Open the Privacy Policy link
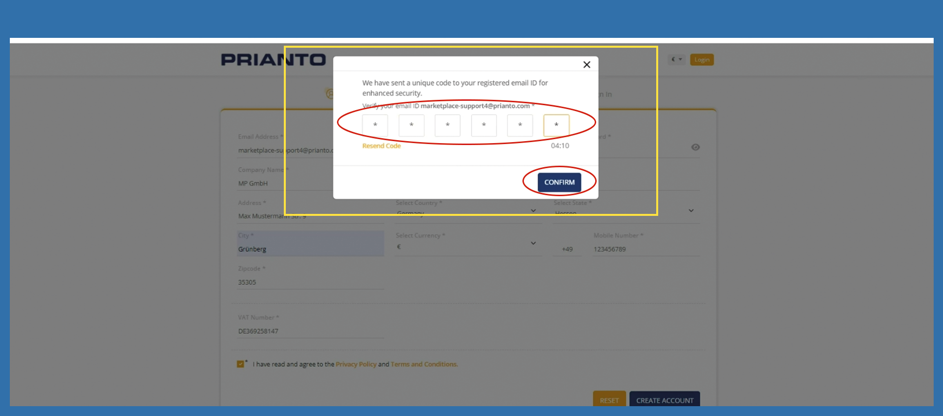Screen dimensions: 943x416 (356, 364)
